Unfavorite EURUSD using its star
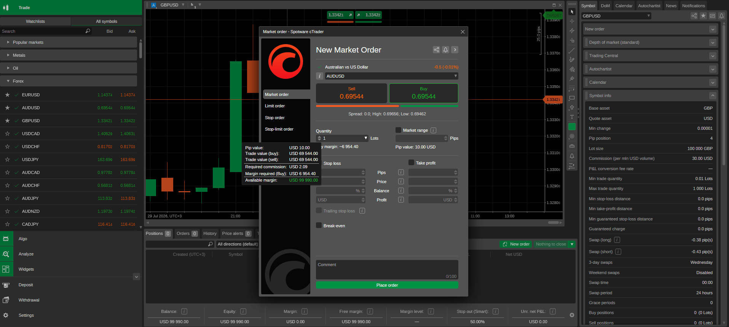Screen dimensions: 729x327 pyautogui.click(x=7, y=95)
